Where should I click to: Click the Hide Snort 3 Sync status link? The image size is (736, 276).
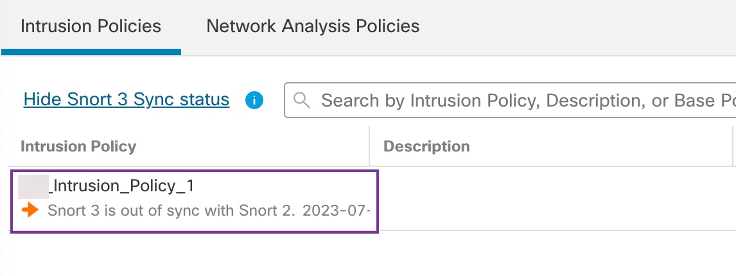coord(126,99)
